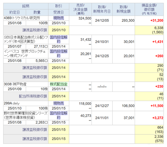Screen dimensions: 167x147
Task: Click 現物売 label in dely row
Action: pyautogui.click(x=58, y=103)
